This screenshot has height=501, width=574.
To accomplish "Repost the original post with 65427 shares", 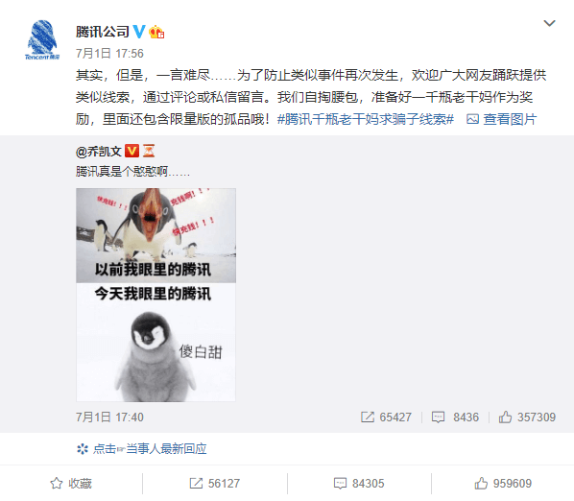I will coord(386,417).
